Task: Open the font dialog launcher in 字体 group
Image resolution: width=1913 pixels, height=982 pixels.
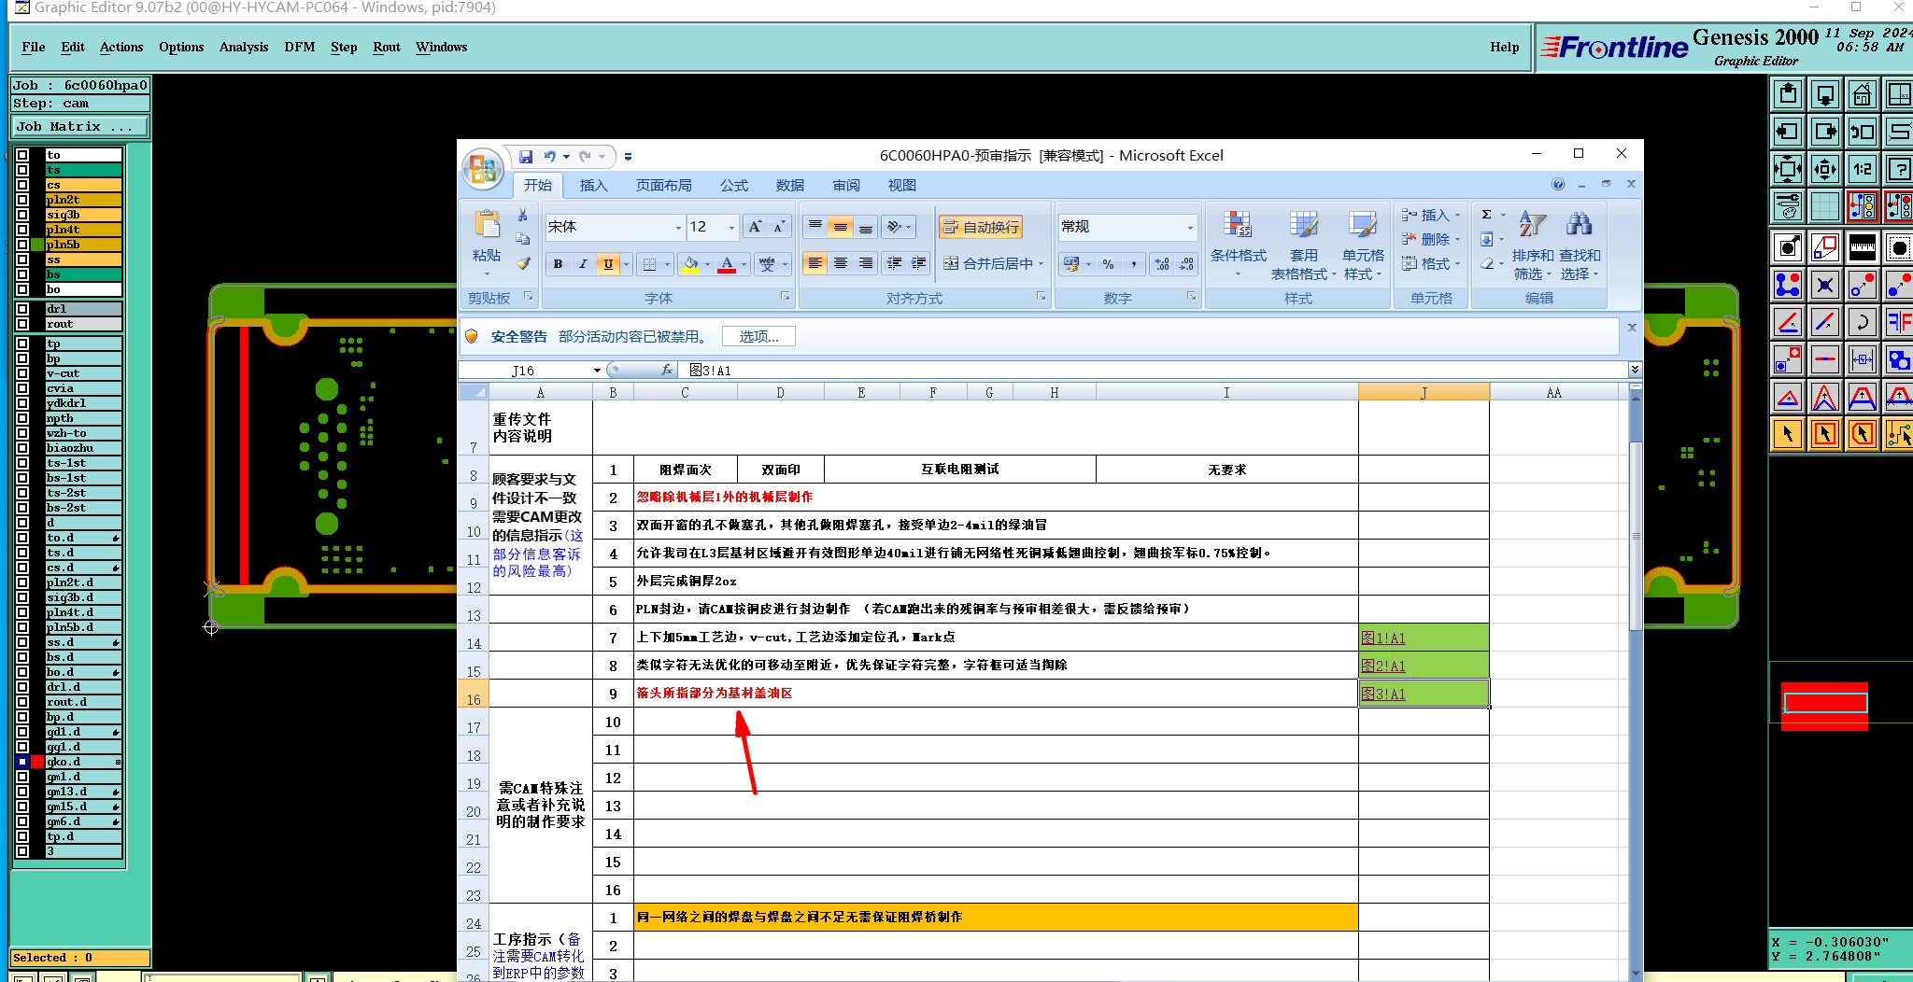Action: click(785, 297)
